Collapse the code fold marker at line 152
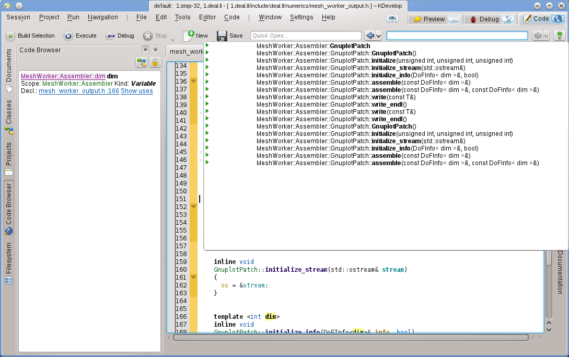This screenshot has width=569, height=357. [193, 206]
